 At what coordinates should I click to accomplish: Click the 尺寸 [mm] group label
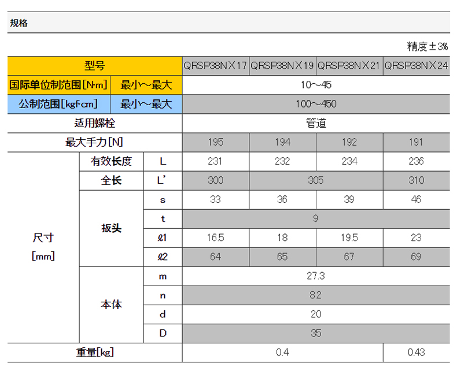(43, 247)
